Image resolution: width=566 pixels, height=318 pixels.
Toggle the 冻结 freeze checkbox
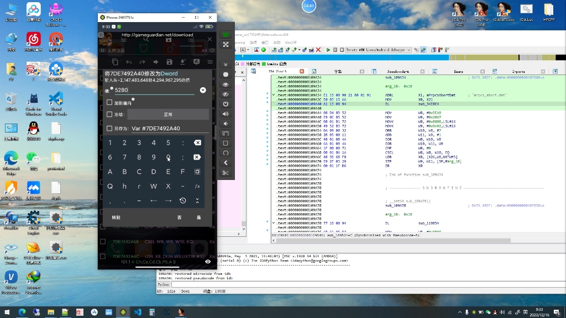(109, 114)
